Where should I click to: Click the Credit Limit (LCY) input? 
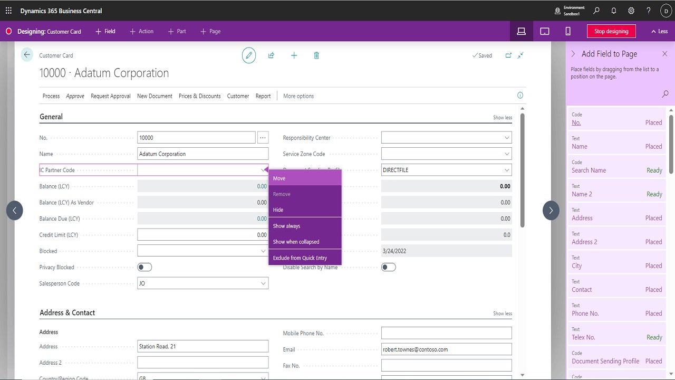[x=202, y=235]
